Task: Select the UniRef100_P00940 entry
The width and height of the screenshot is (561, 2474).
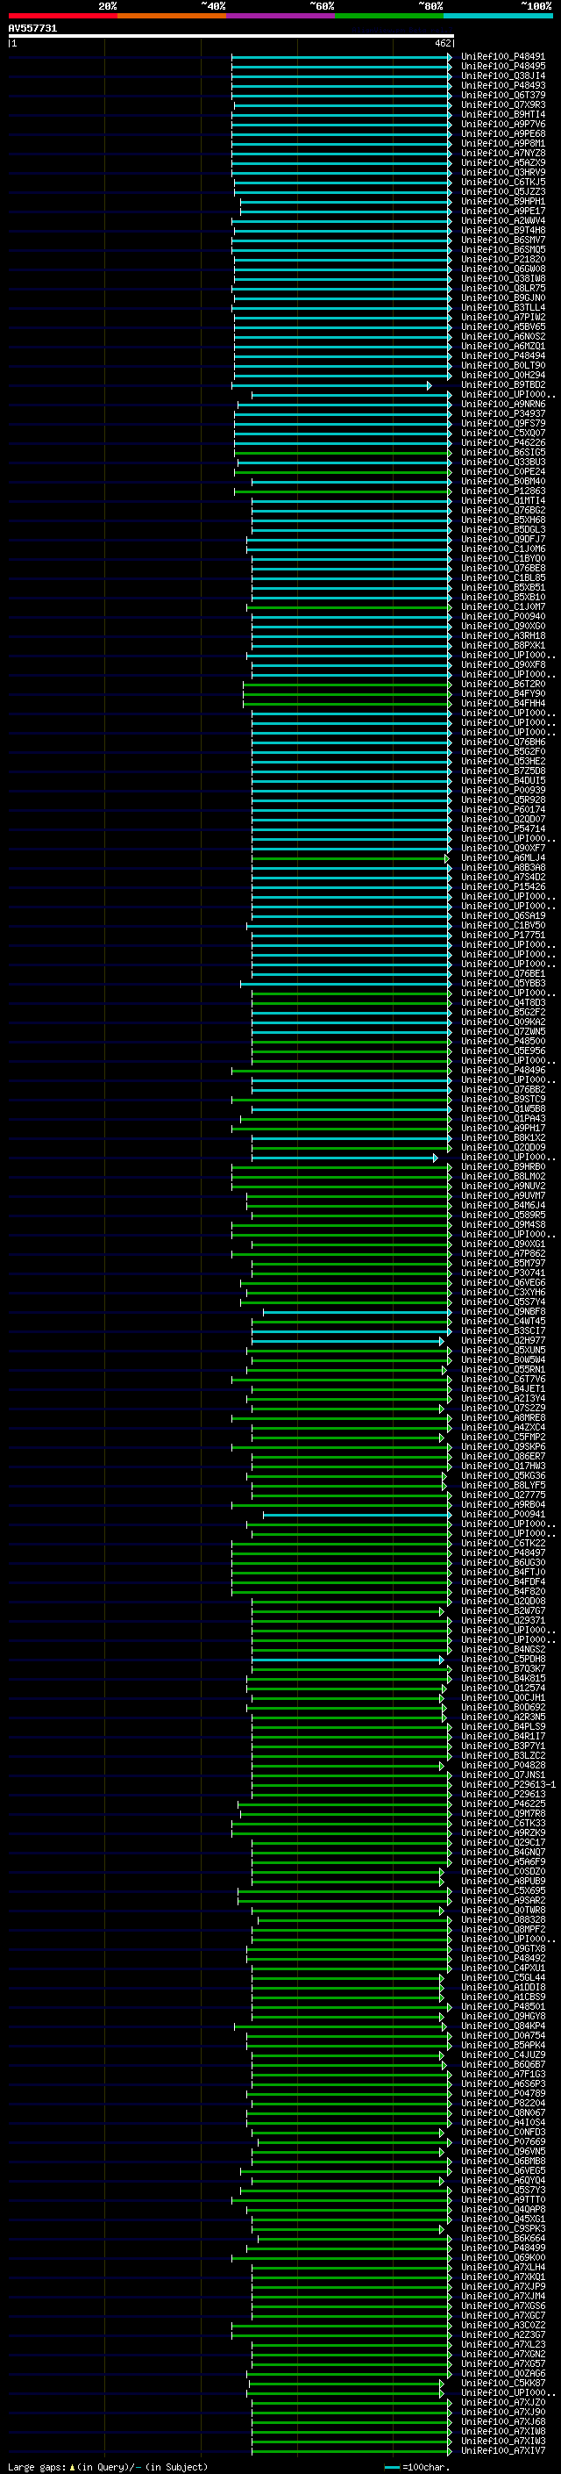Action: coord(502,617)
